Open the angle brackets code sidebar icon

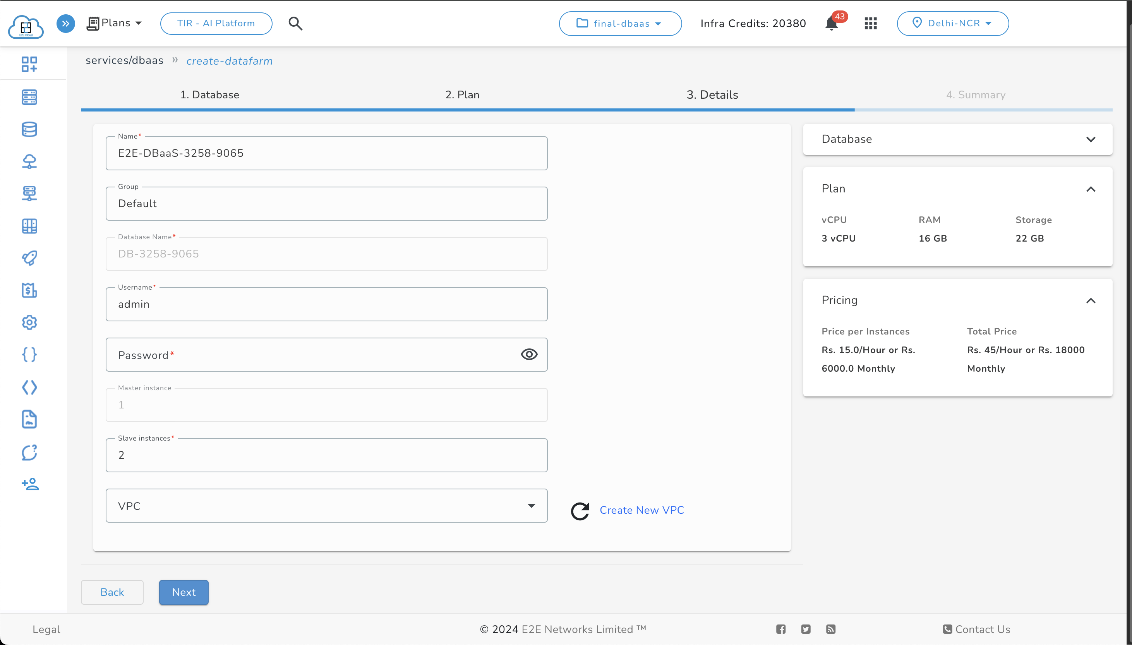[29, 387]
